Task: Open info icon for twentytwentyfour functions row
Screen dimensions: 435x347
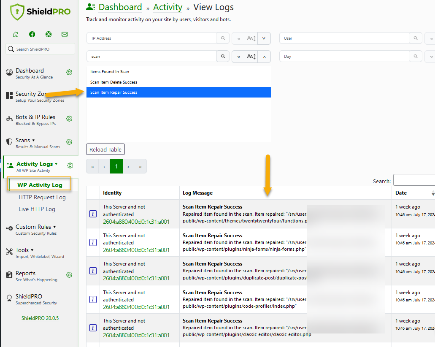Action: pos(93,214)
